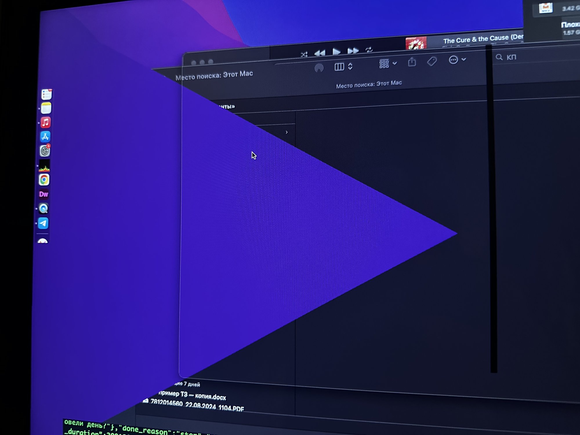The height and width of the screenshot is (435, 580).
Task: Open App Store from the Dock
Action: [45, 137]
